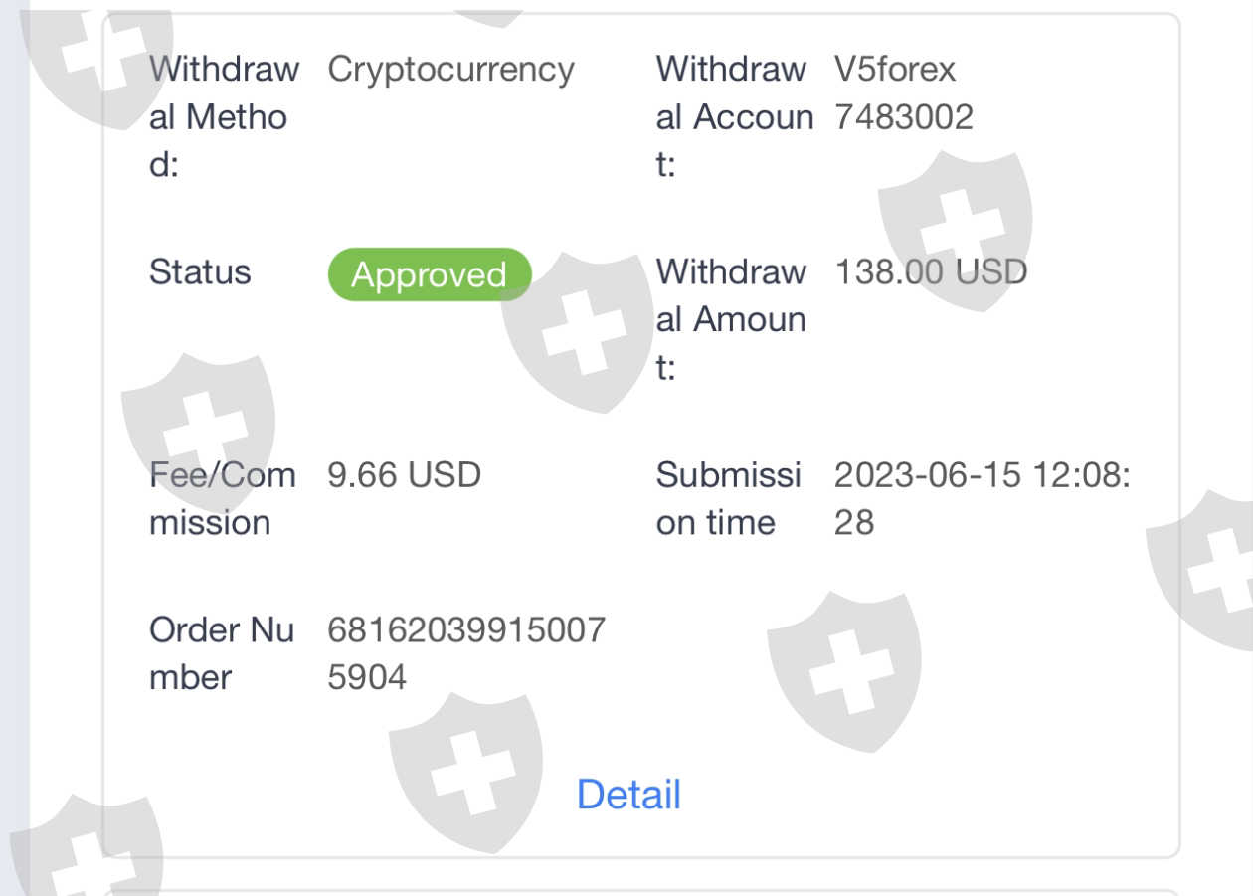Select the 138.00 USD withdrawal amount
This screenshot has height=896, width=1253.
(930, 272)
